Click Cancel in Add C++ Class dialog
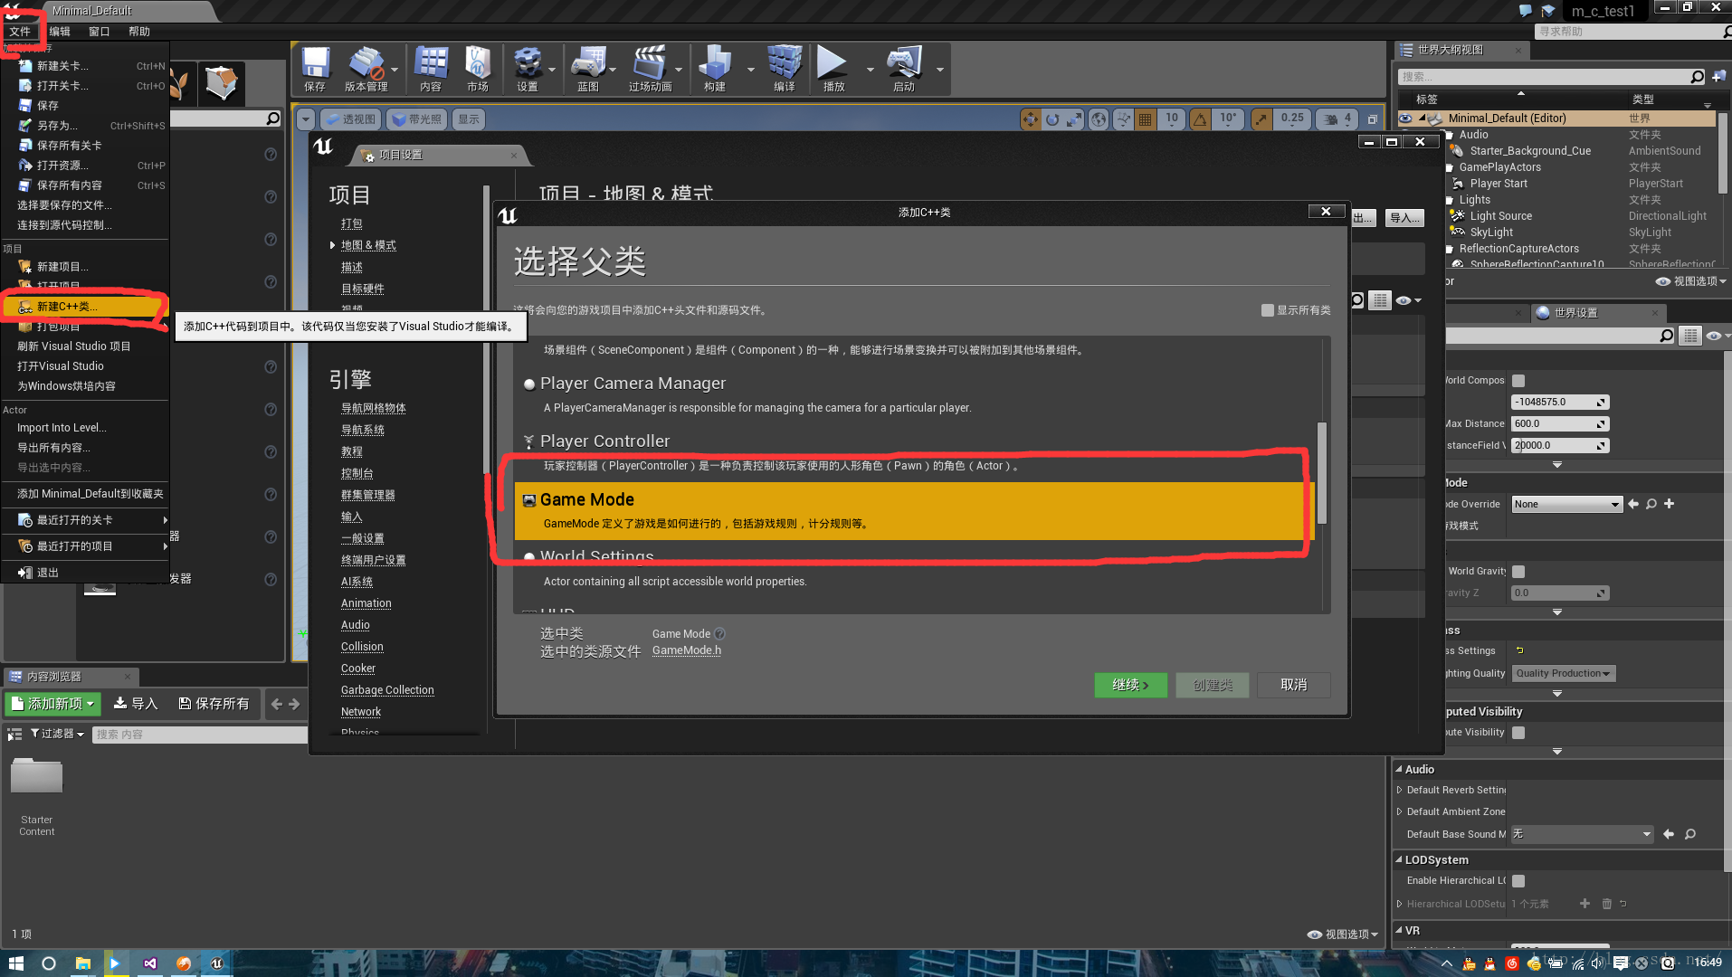1732x977 pixels. click(x=1294, y=685)
